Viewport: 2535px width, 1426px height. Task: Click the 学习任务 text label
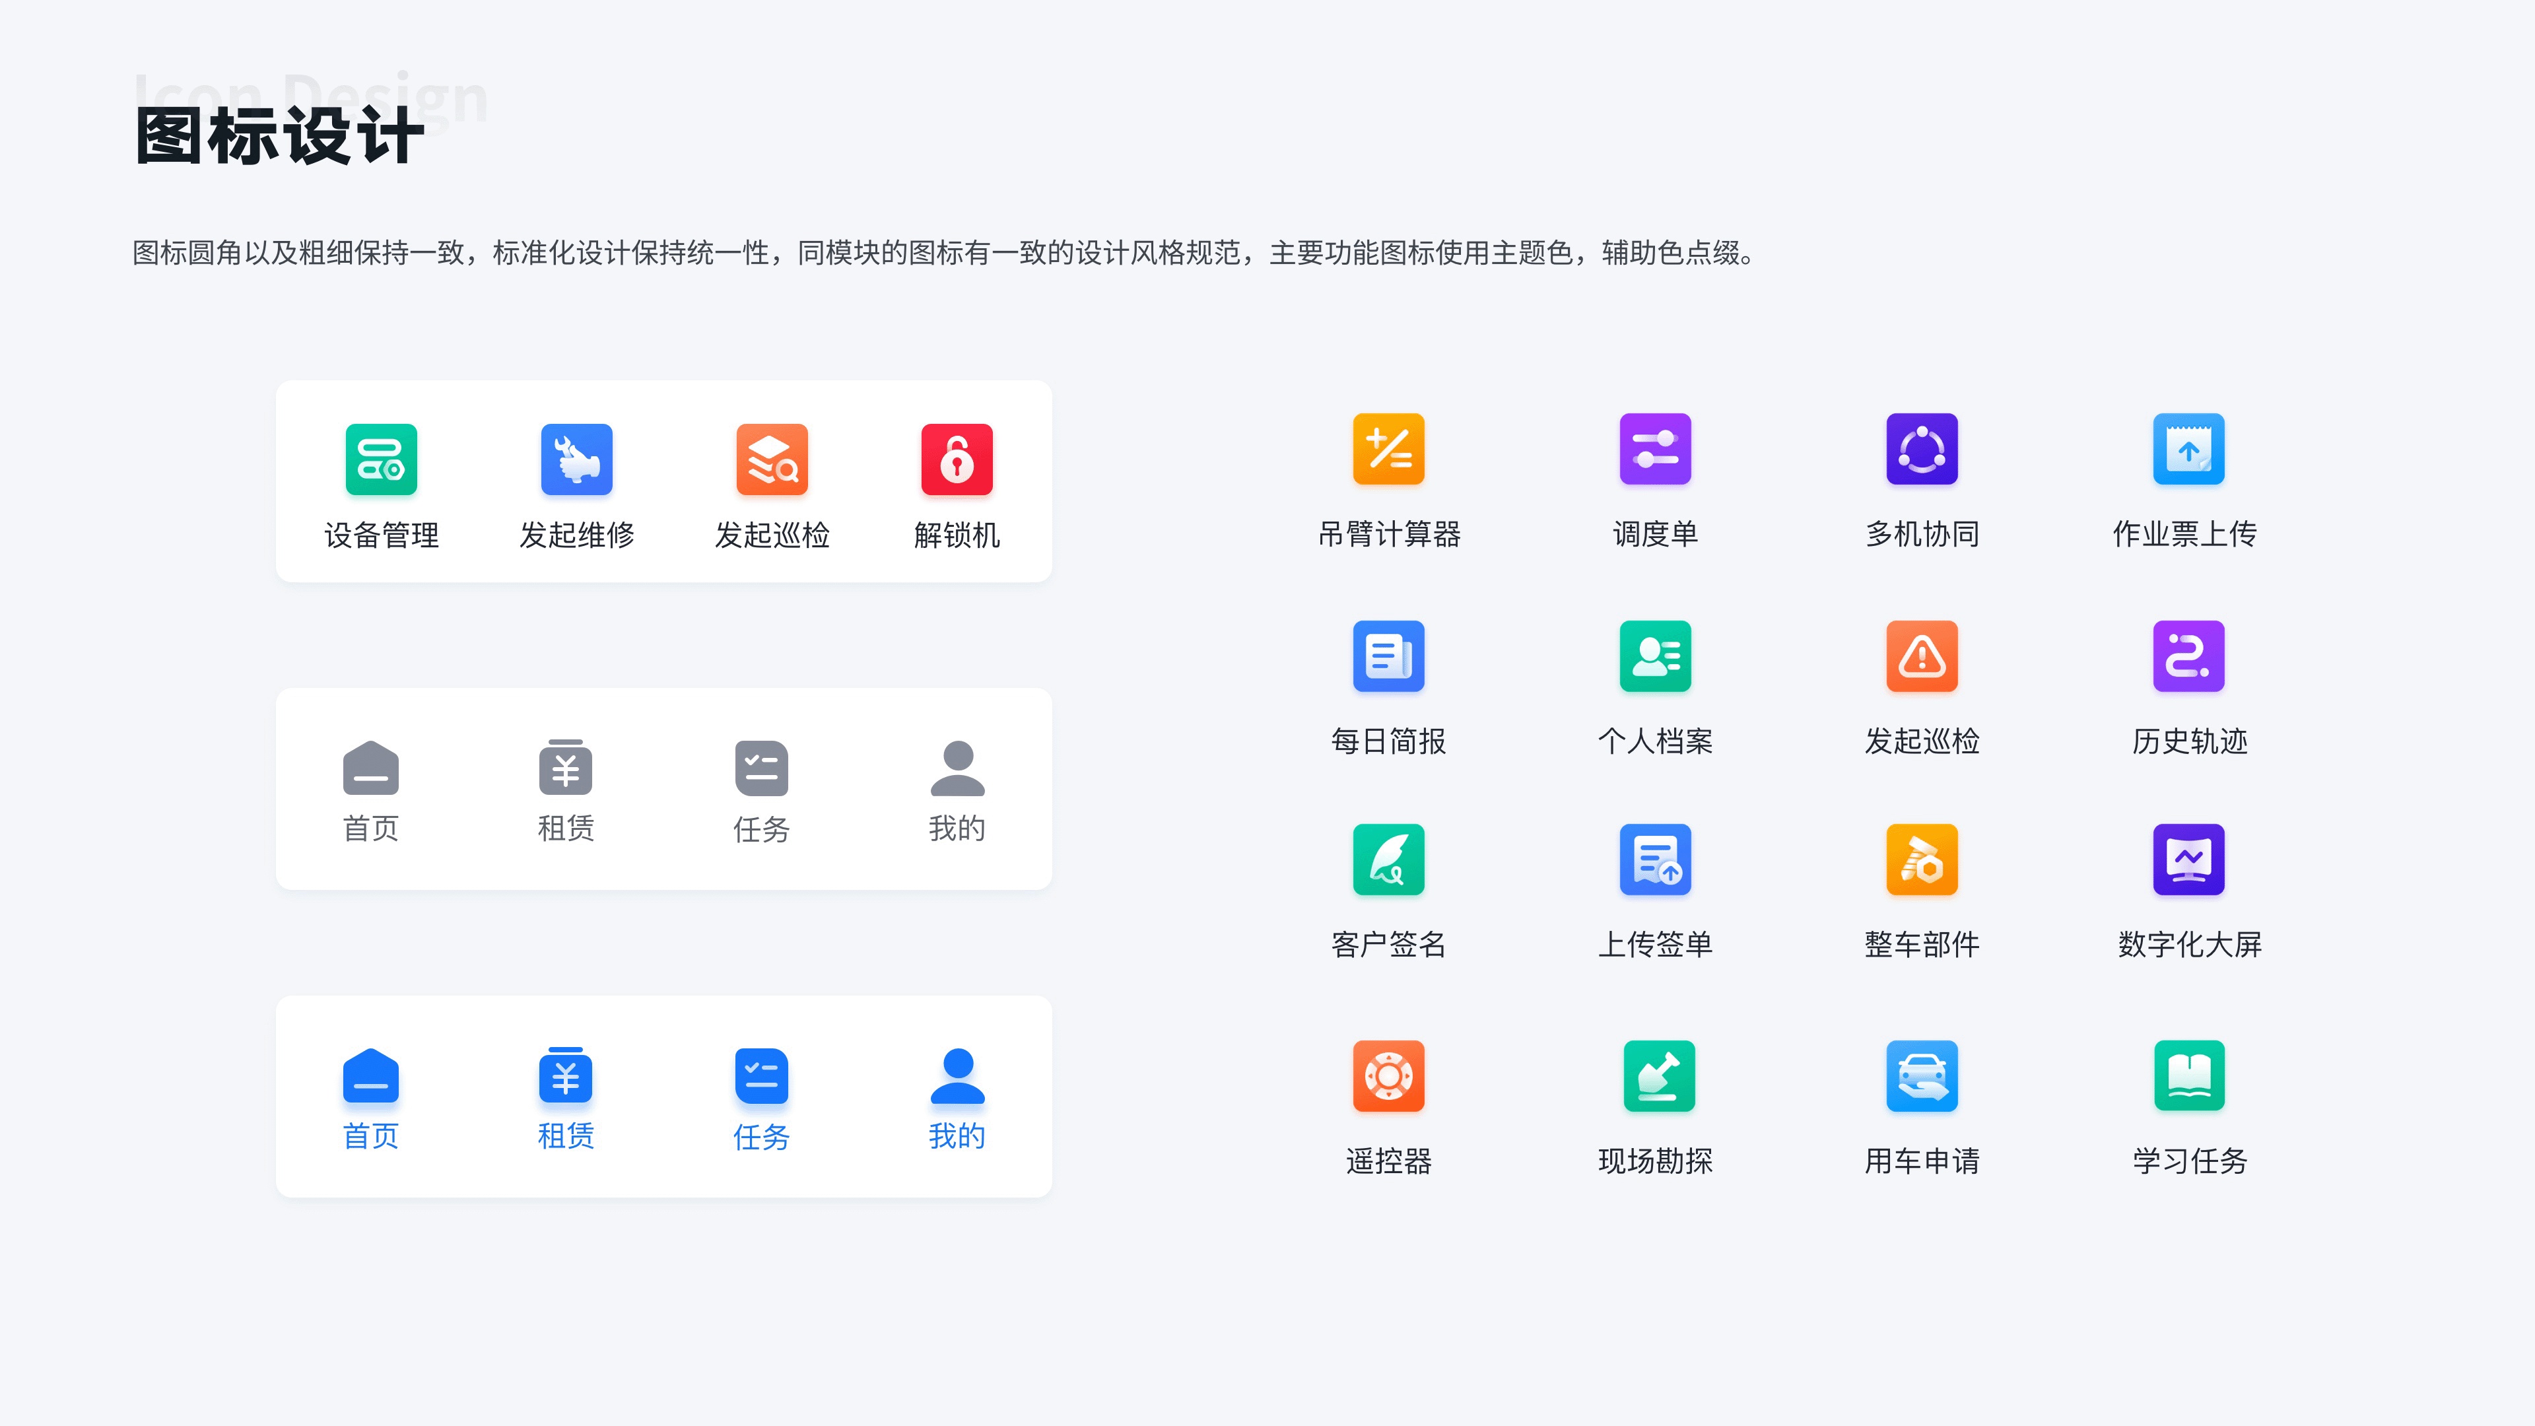click(x=2188, y=1161)
